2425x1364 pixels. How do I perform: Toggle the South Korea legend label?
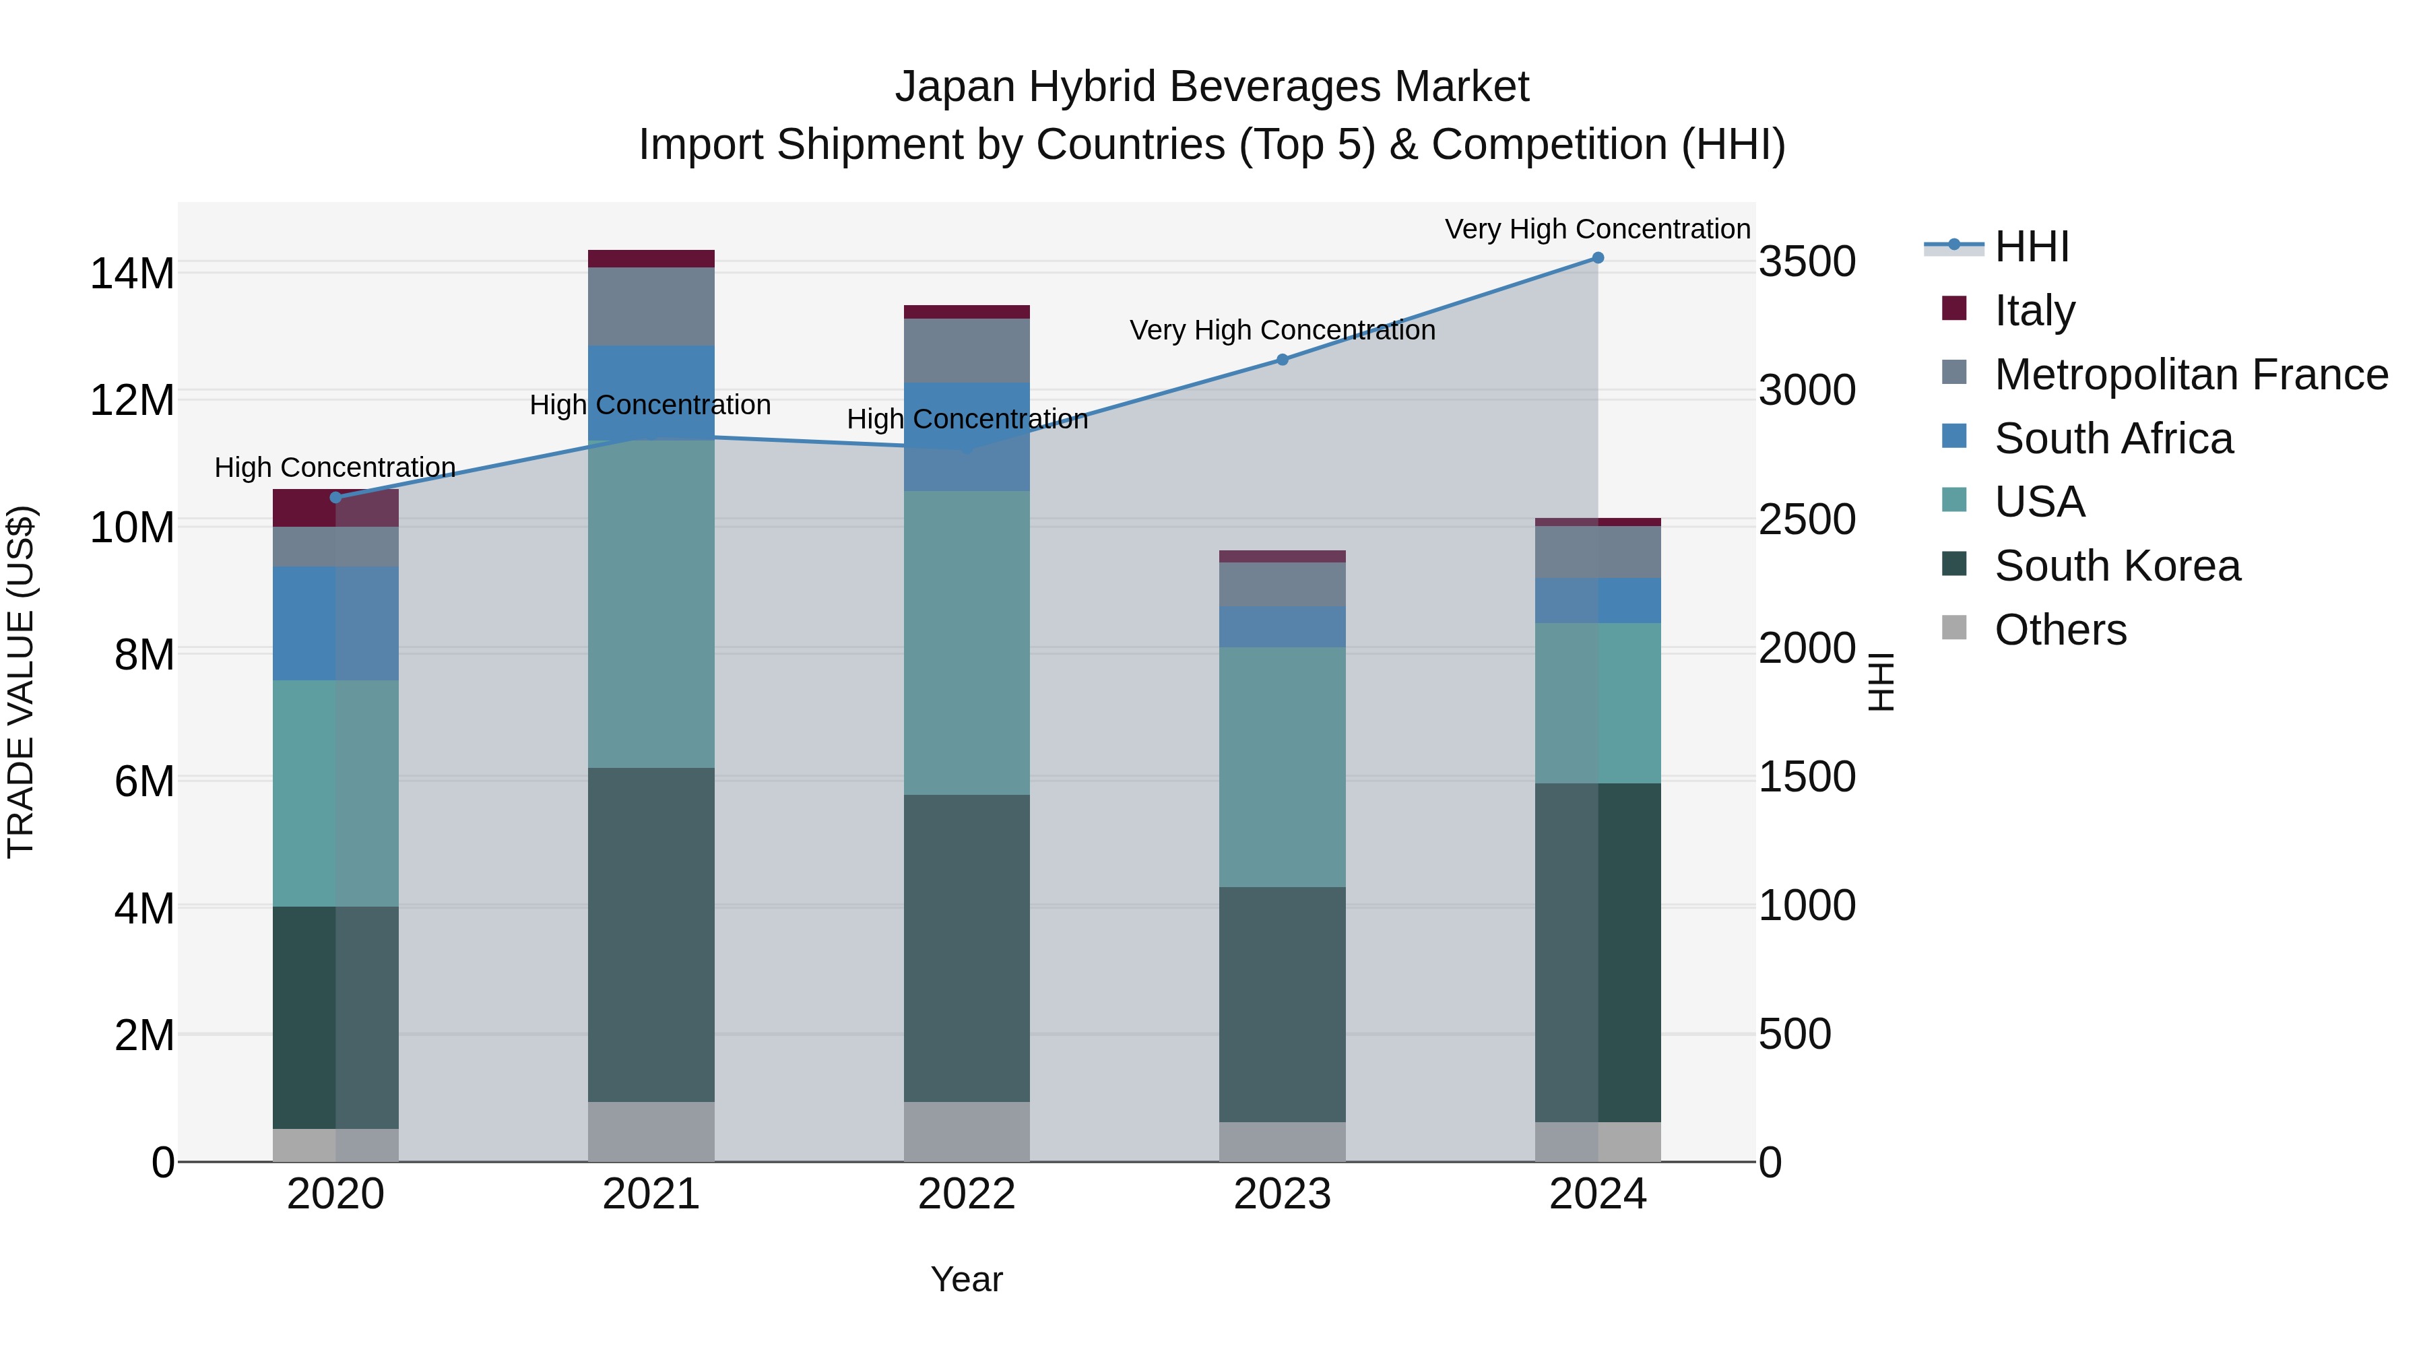[2118, 566]
